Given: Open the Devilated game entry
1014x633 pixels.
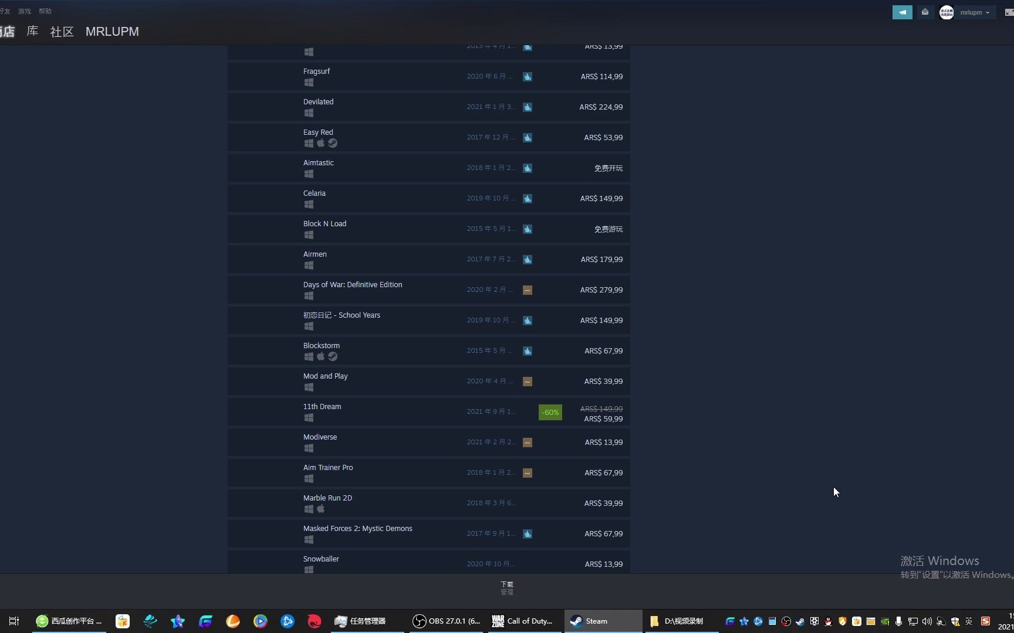Looking at the screenshot, I should tap(429, 107).
